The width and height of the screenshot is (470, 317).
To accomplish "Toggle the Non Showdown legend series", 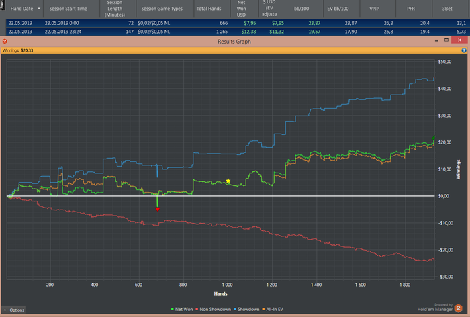I will 213,309.
